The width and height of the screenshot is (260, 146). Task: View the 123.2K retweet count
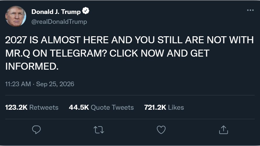[16, 107]
